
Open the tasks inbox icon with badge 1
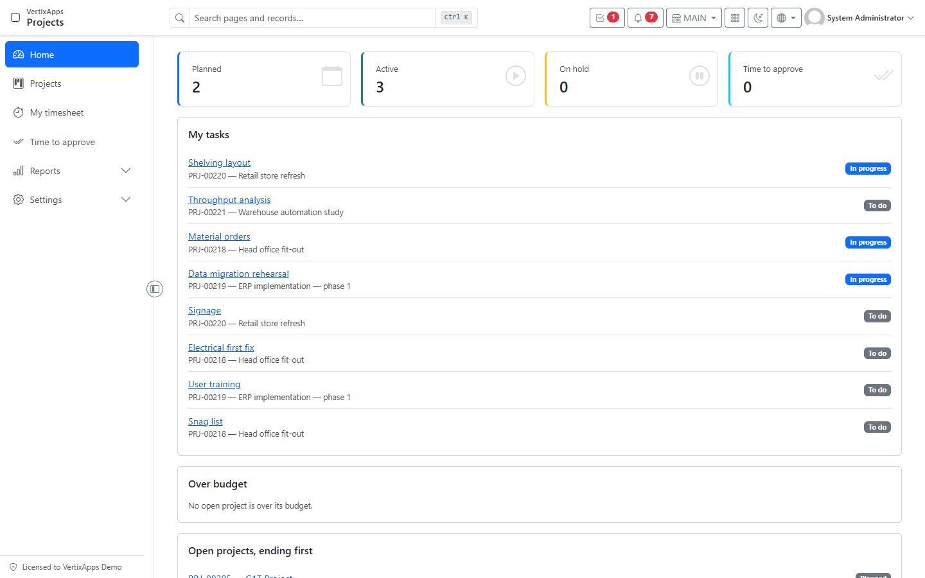607,18
